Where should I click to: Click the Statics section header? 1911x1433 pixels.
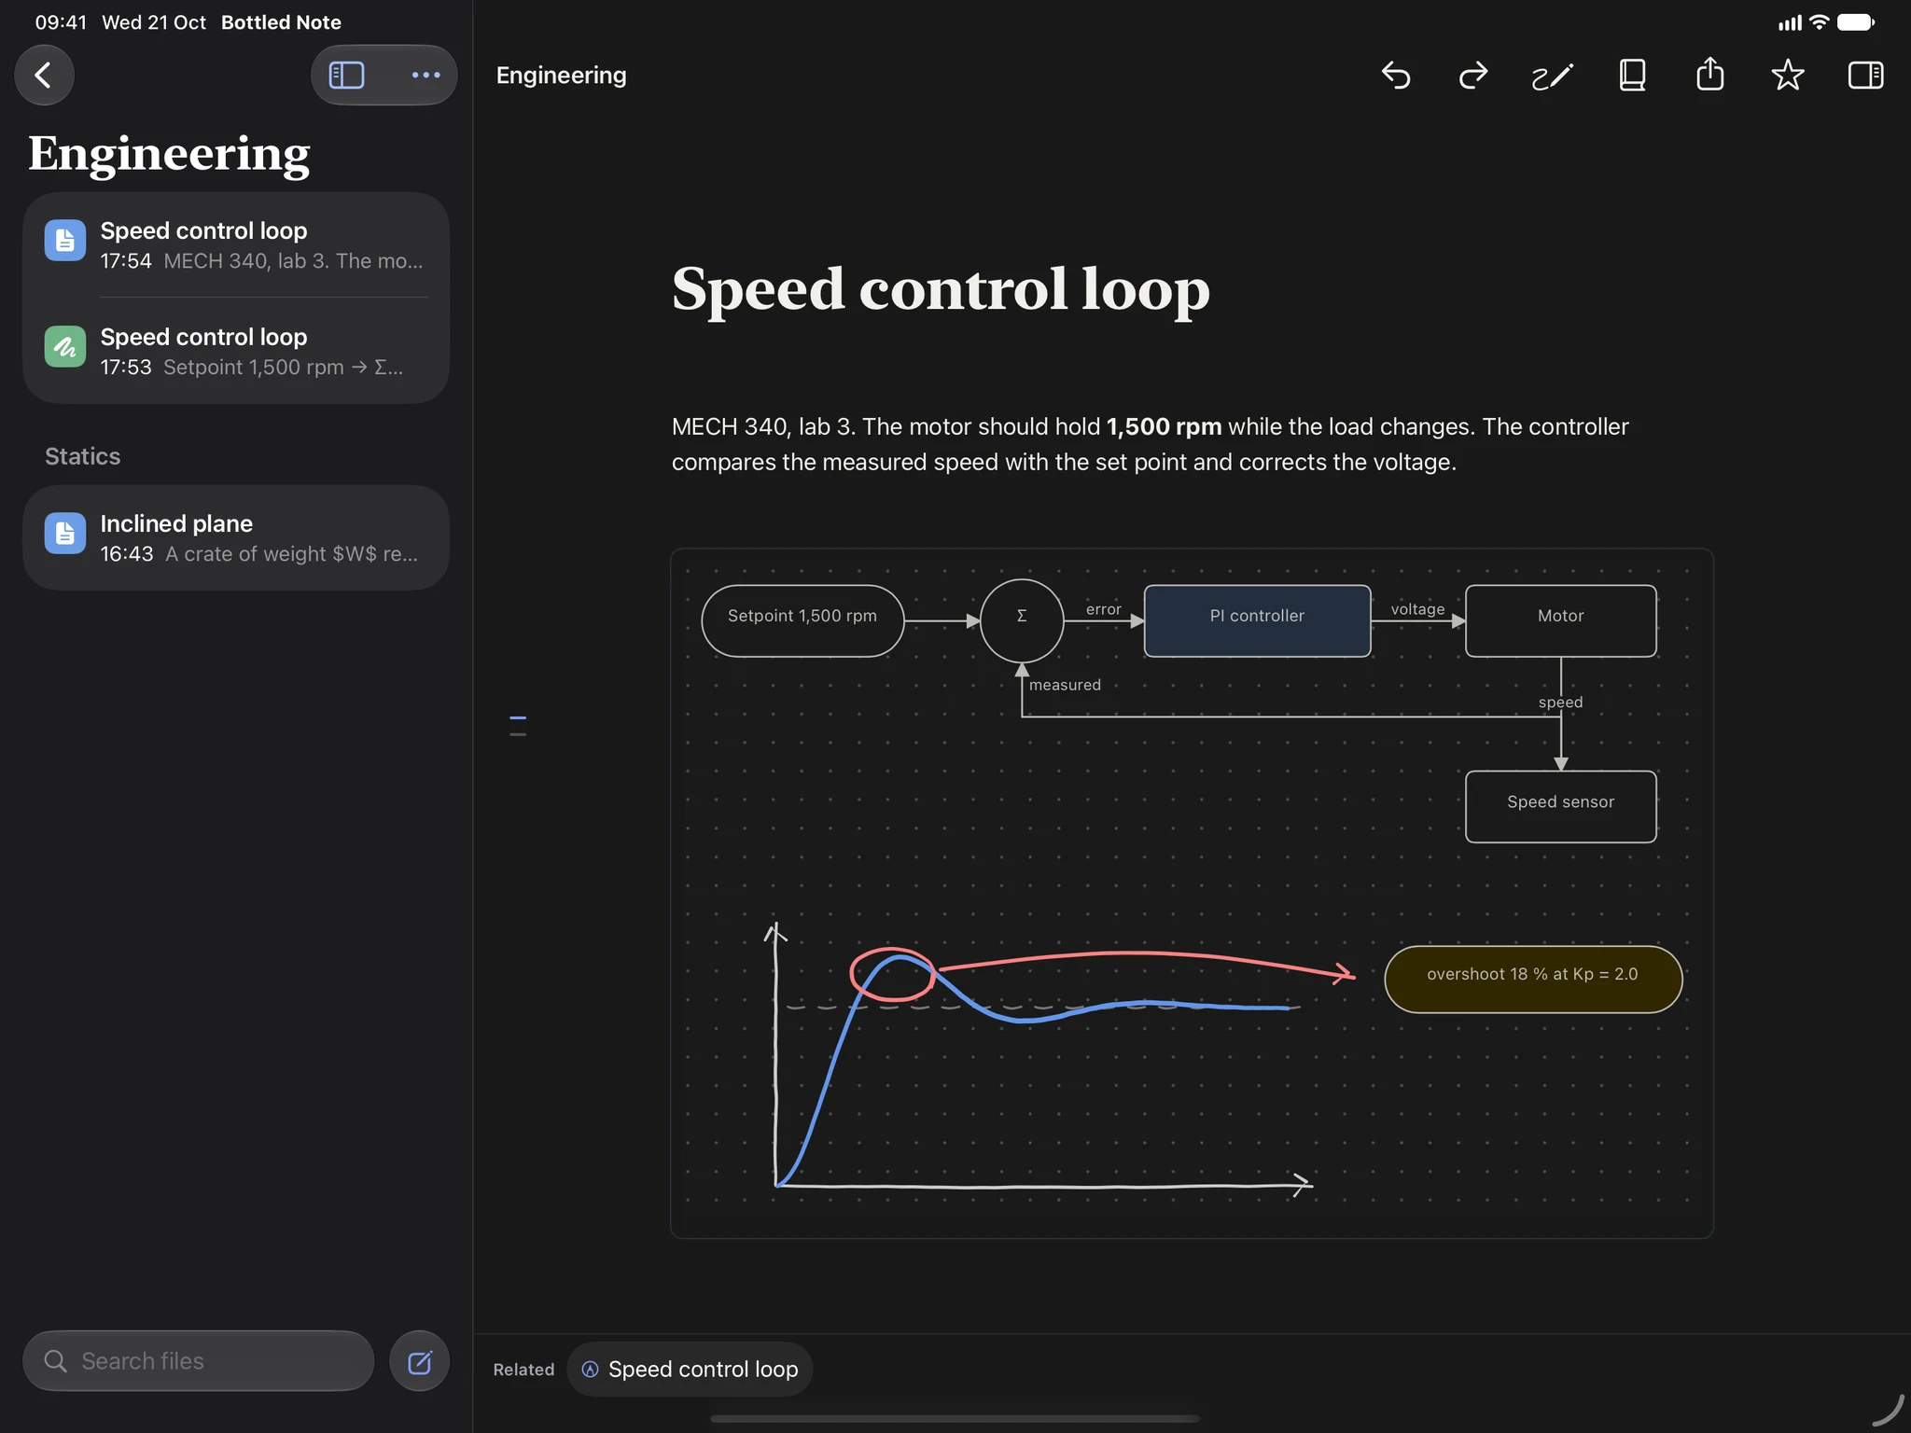coord(82,456)
